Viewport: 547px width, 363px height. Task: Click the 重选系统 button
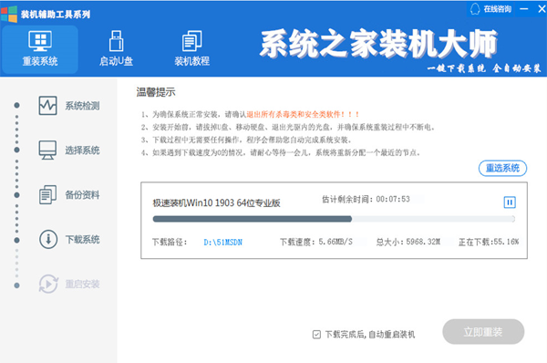point(502,168)
